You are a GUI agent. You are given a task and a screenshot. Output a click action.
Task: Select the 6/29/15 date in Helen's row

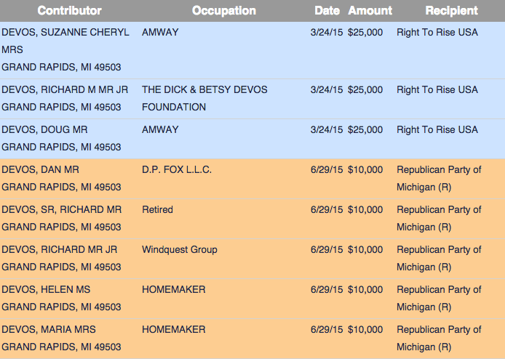(326, 290)
